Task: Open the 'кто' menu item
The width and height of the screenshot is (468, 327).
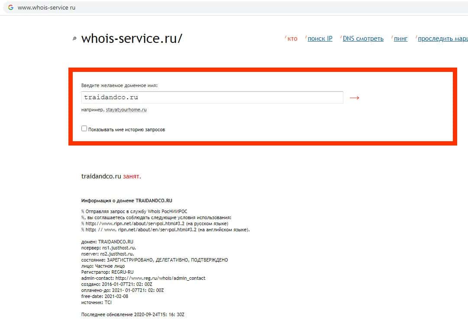Action: point(292,39)
